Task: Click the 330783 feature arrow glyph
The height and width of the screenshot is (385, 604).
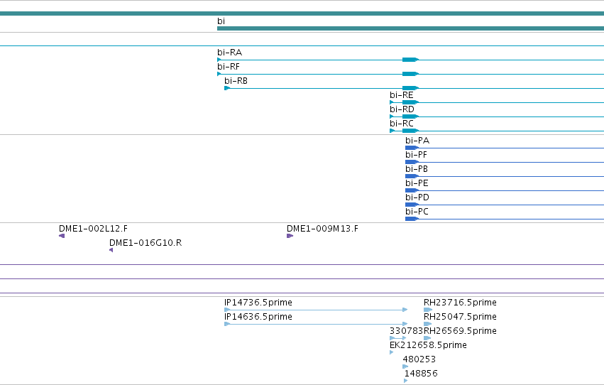Action: (398, 338)
